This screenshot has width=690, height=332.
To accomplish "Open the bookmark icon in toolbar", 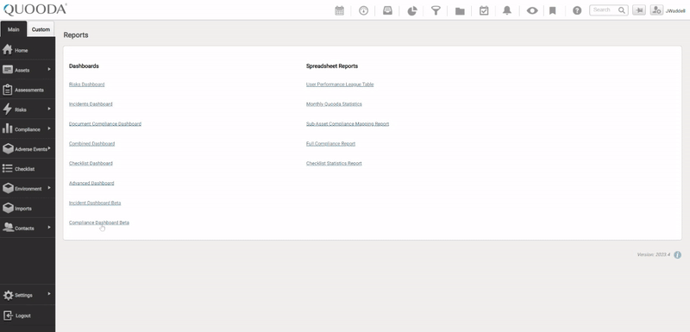I will pos(553,10).
